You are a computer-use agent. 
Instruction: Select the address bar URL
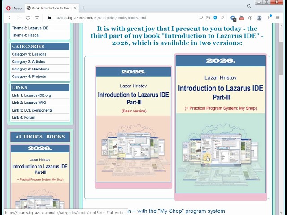pos(101,18)
